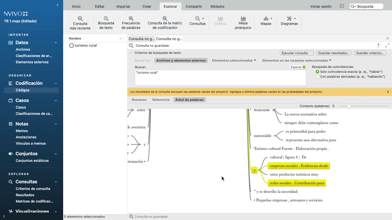Collapse Criterios de búsqueda de texto

click(x=131, y=53)
